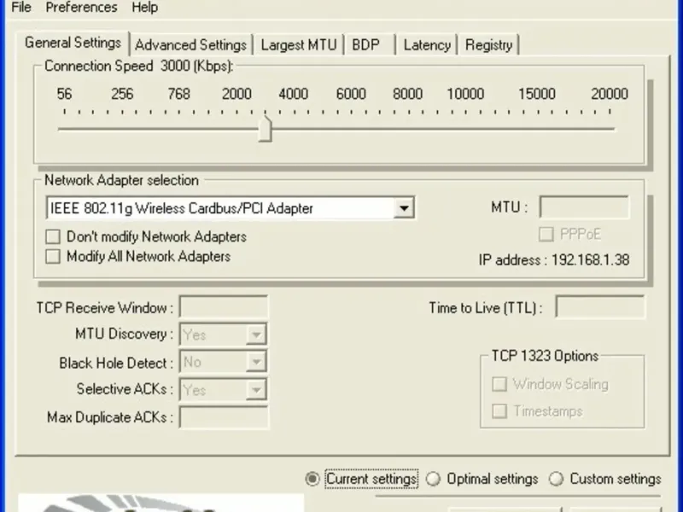Click the Connection Speed slider thumb
683x512 pixels.
coord(265,129)
